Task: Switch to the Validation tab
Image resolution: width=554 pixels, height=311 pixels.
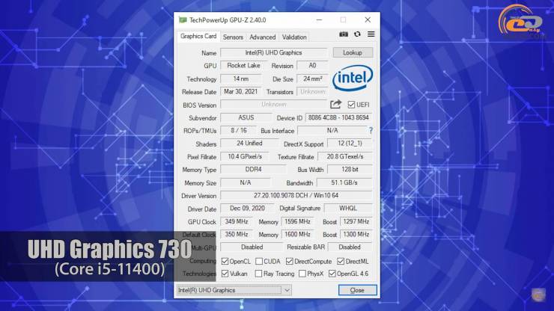Action: coord(294,37)
